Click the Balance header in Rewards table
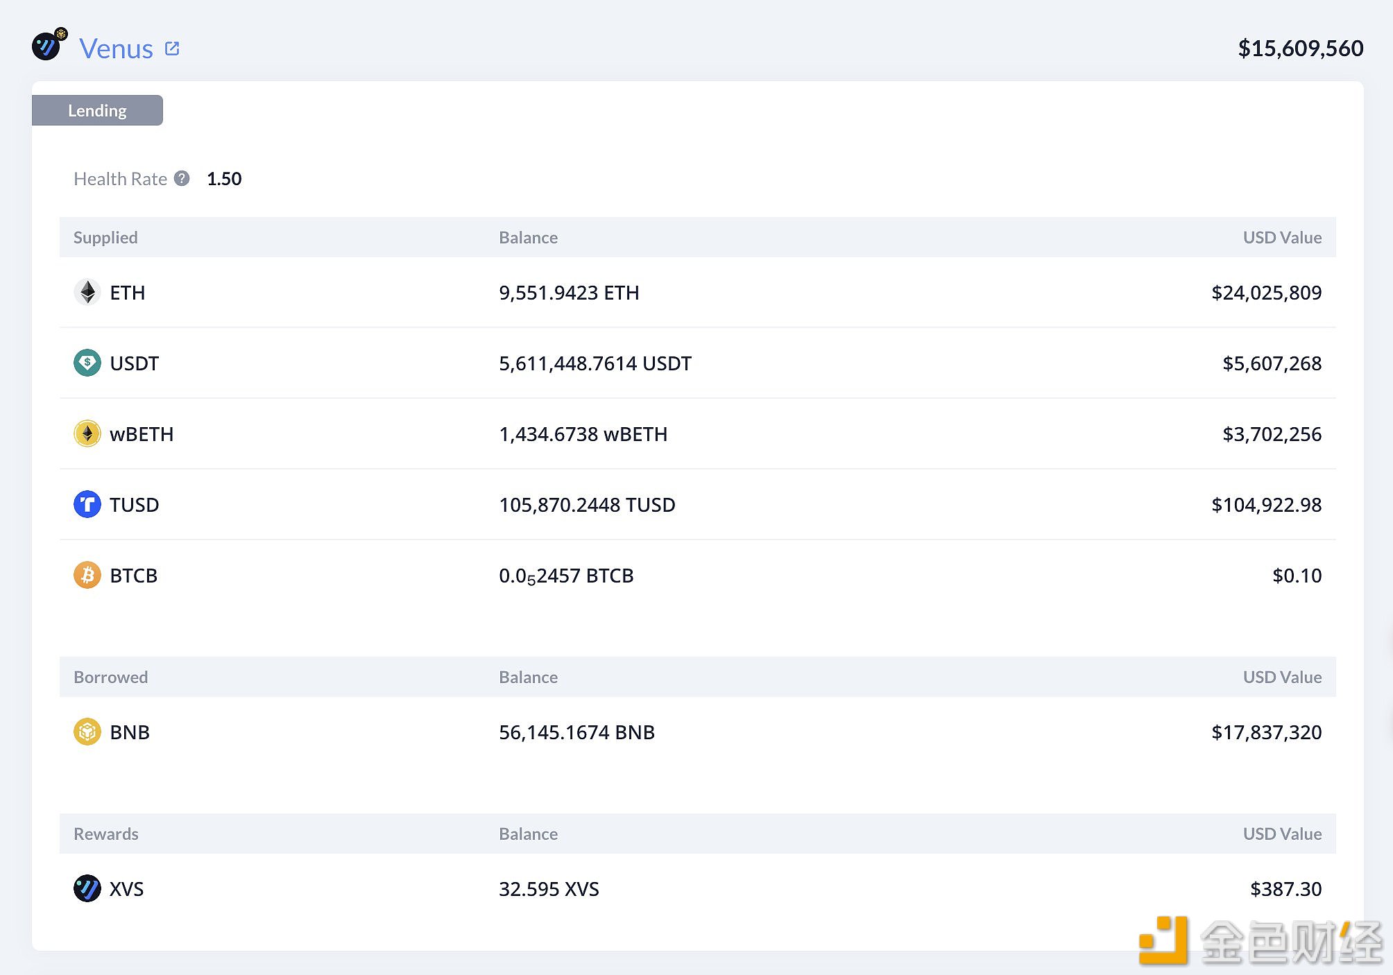 [528, 834]
